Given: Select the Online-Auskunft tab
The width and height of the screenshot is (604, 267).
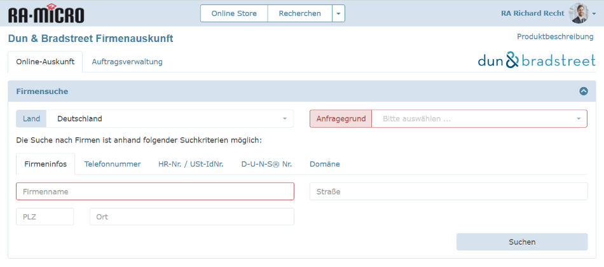Looking at the screenshot, I should 45,62.
